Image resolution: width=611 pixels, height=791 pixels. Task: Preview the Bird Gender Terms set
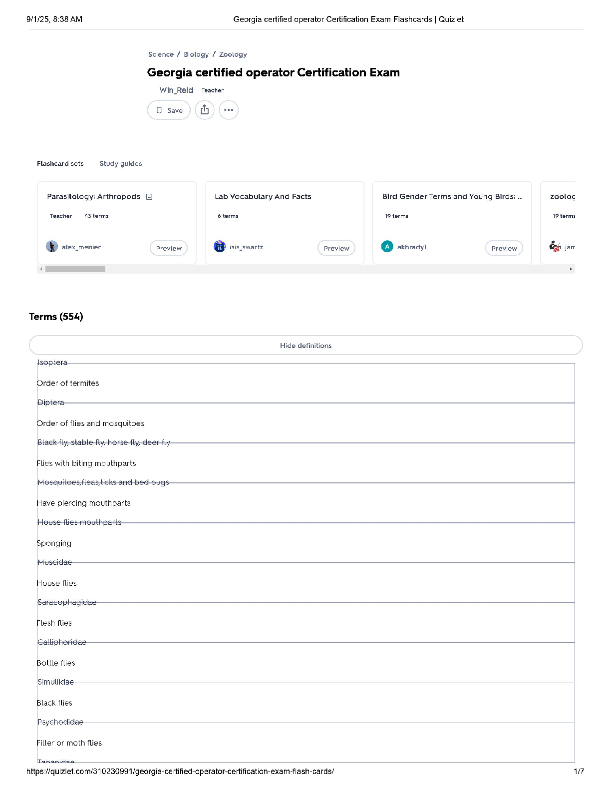point(504,248)
